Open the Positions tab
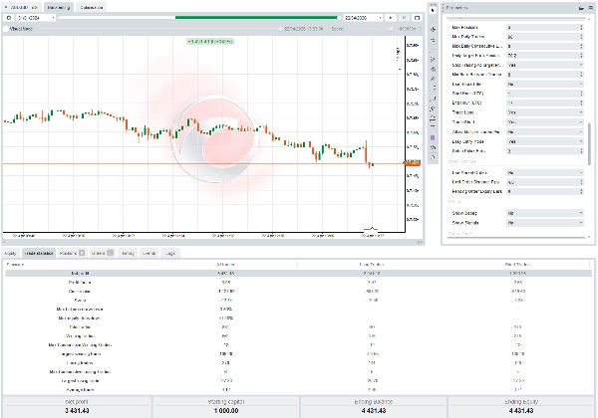The width and height of the screenshot is (598, 418). click(72, 253)
